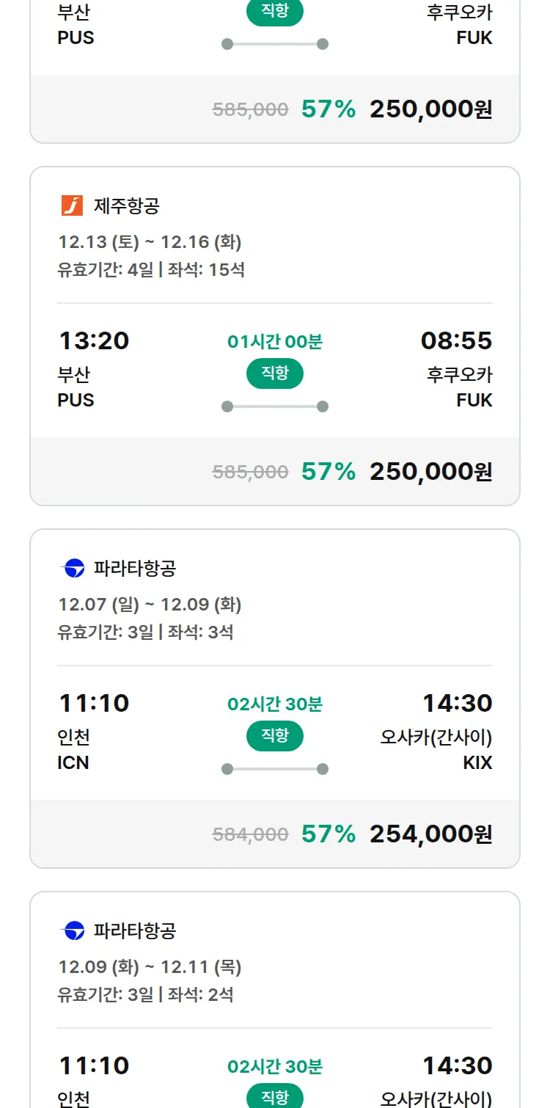Image resolution: width=550 pixels, height=1108 pixels.
Task: Click the 12.09 (화) ~ 12.11 (목) date range
Action: (x=150, y=967)
